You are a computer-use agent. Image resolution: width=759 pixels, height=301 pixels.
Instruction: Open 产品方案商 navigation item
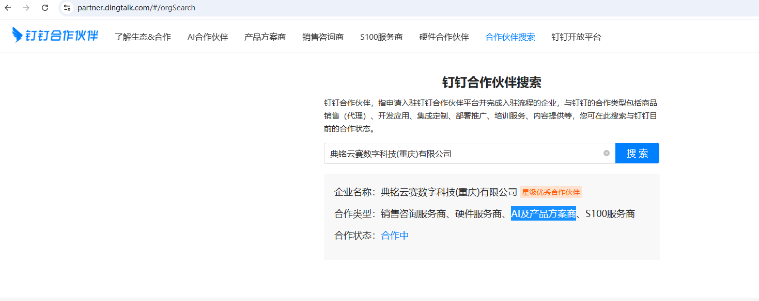point(265,37)
